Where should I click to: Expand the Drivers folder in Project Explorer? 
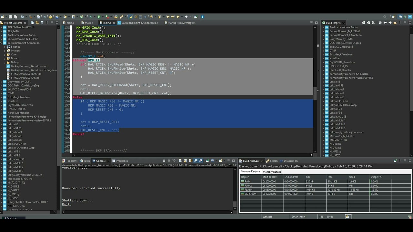coord(5,58)
